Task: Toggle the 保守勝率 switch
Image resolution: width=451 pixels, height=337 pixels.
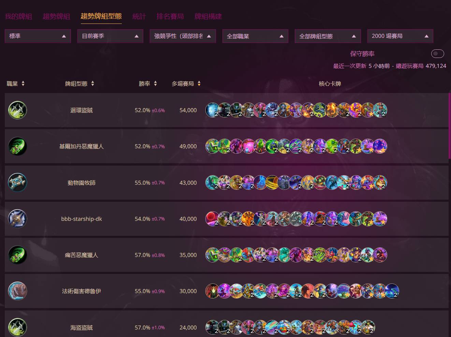Action: 437,53
